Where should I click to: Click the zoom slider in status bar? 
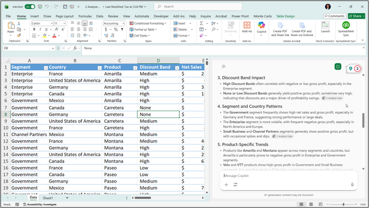pyautogui.click(x=344, y=205)
